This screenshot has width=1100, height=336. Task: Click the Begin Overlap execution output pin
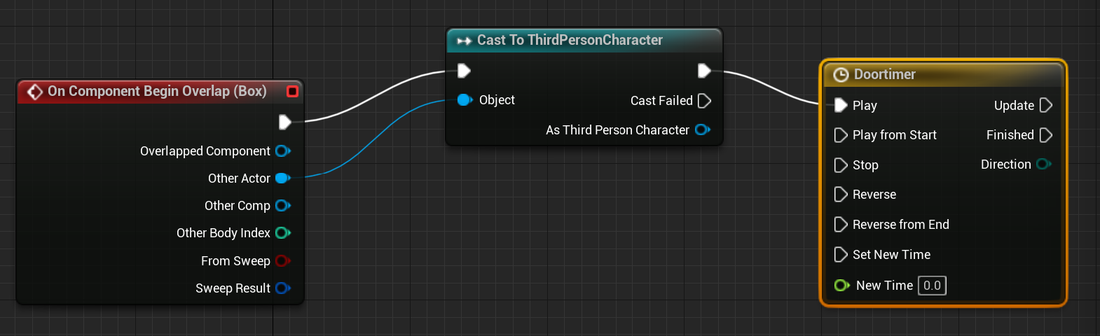pos(285,122)
